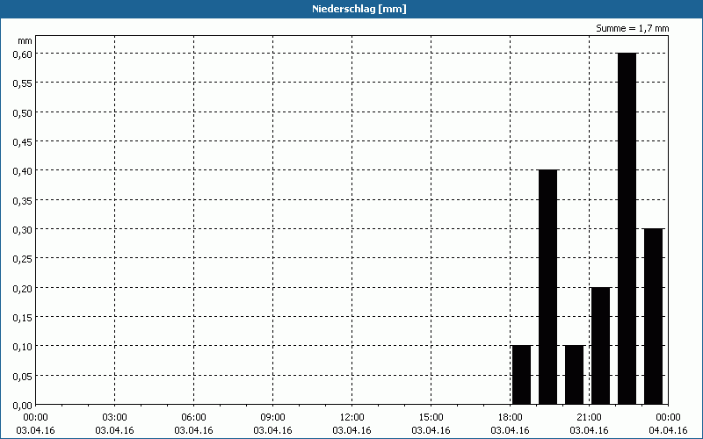The height and width of the screenshot is (439, 703).
Task: Click the last bar reaching 0,30 mm
Action: point(653,317)
